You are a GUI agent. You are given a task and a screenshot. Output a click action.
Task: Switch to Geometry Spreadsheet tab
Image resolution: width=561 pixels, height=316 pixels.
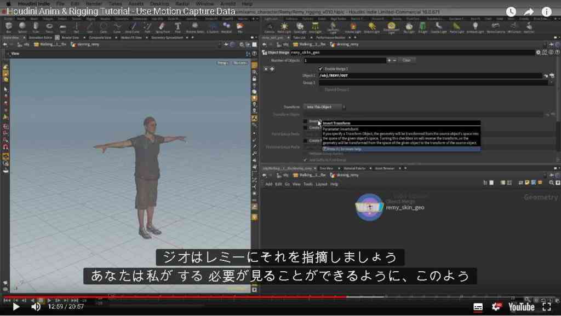tap(167, 38)
